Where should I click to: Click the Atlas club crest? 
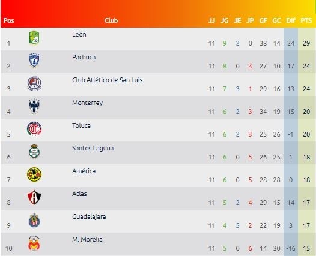34,197
